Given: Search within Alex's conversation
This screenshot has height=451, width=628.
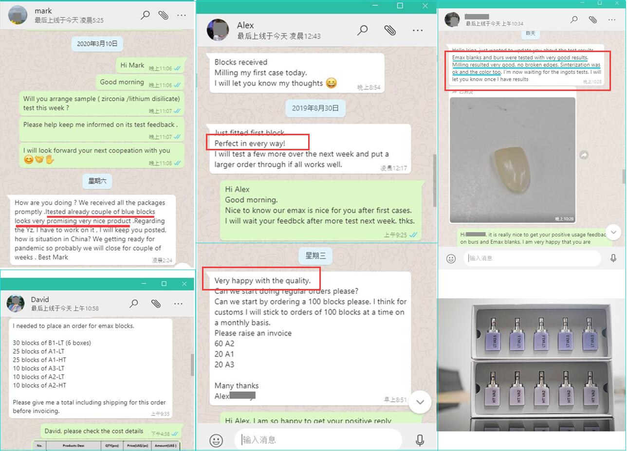Looking at the screenshot, I should [363, 30].
